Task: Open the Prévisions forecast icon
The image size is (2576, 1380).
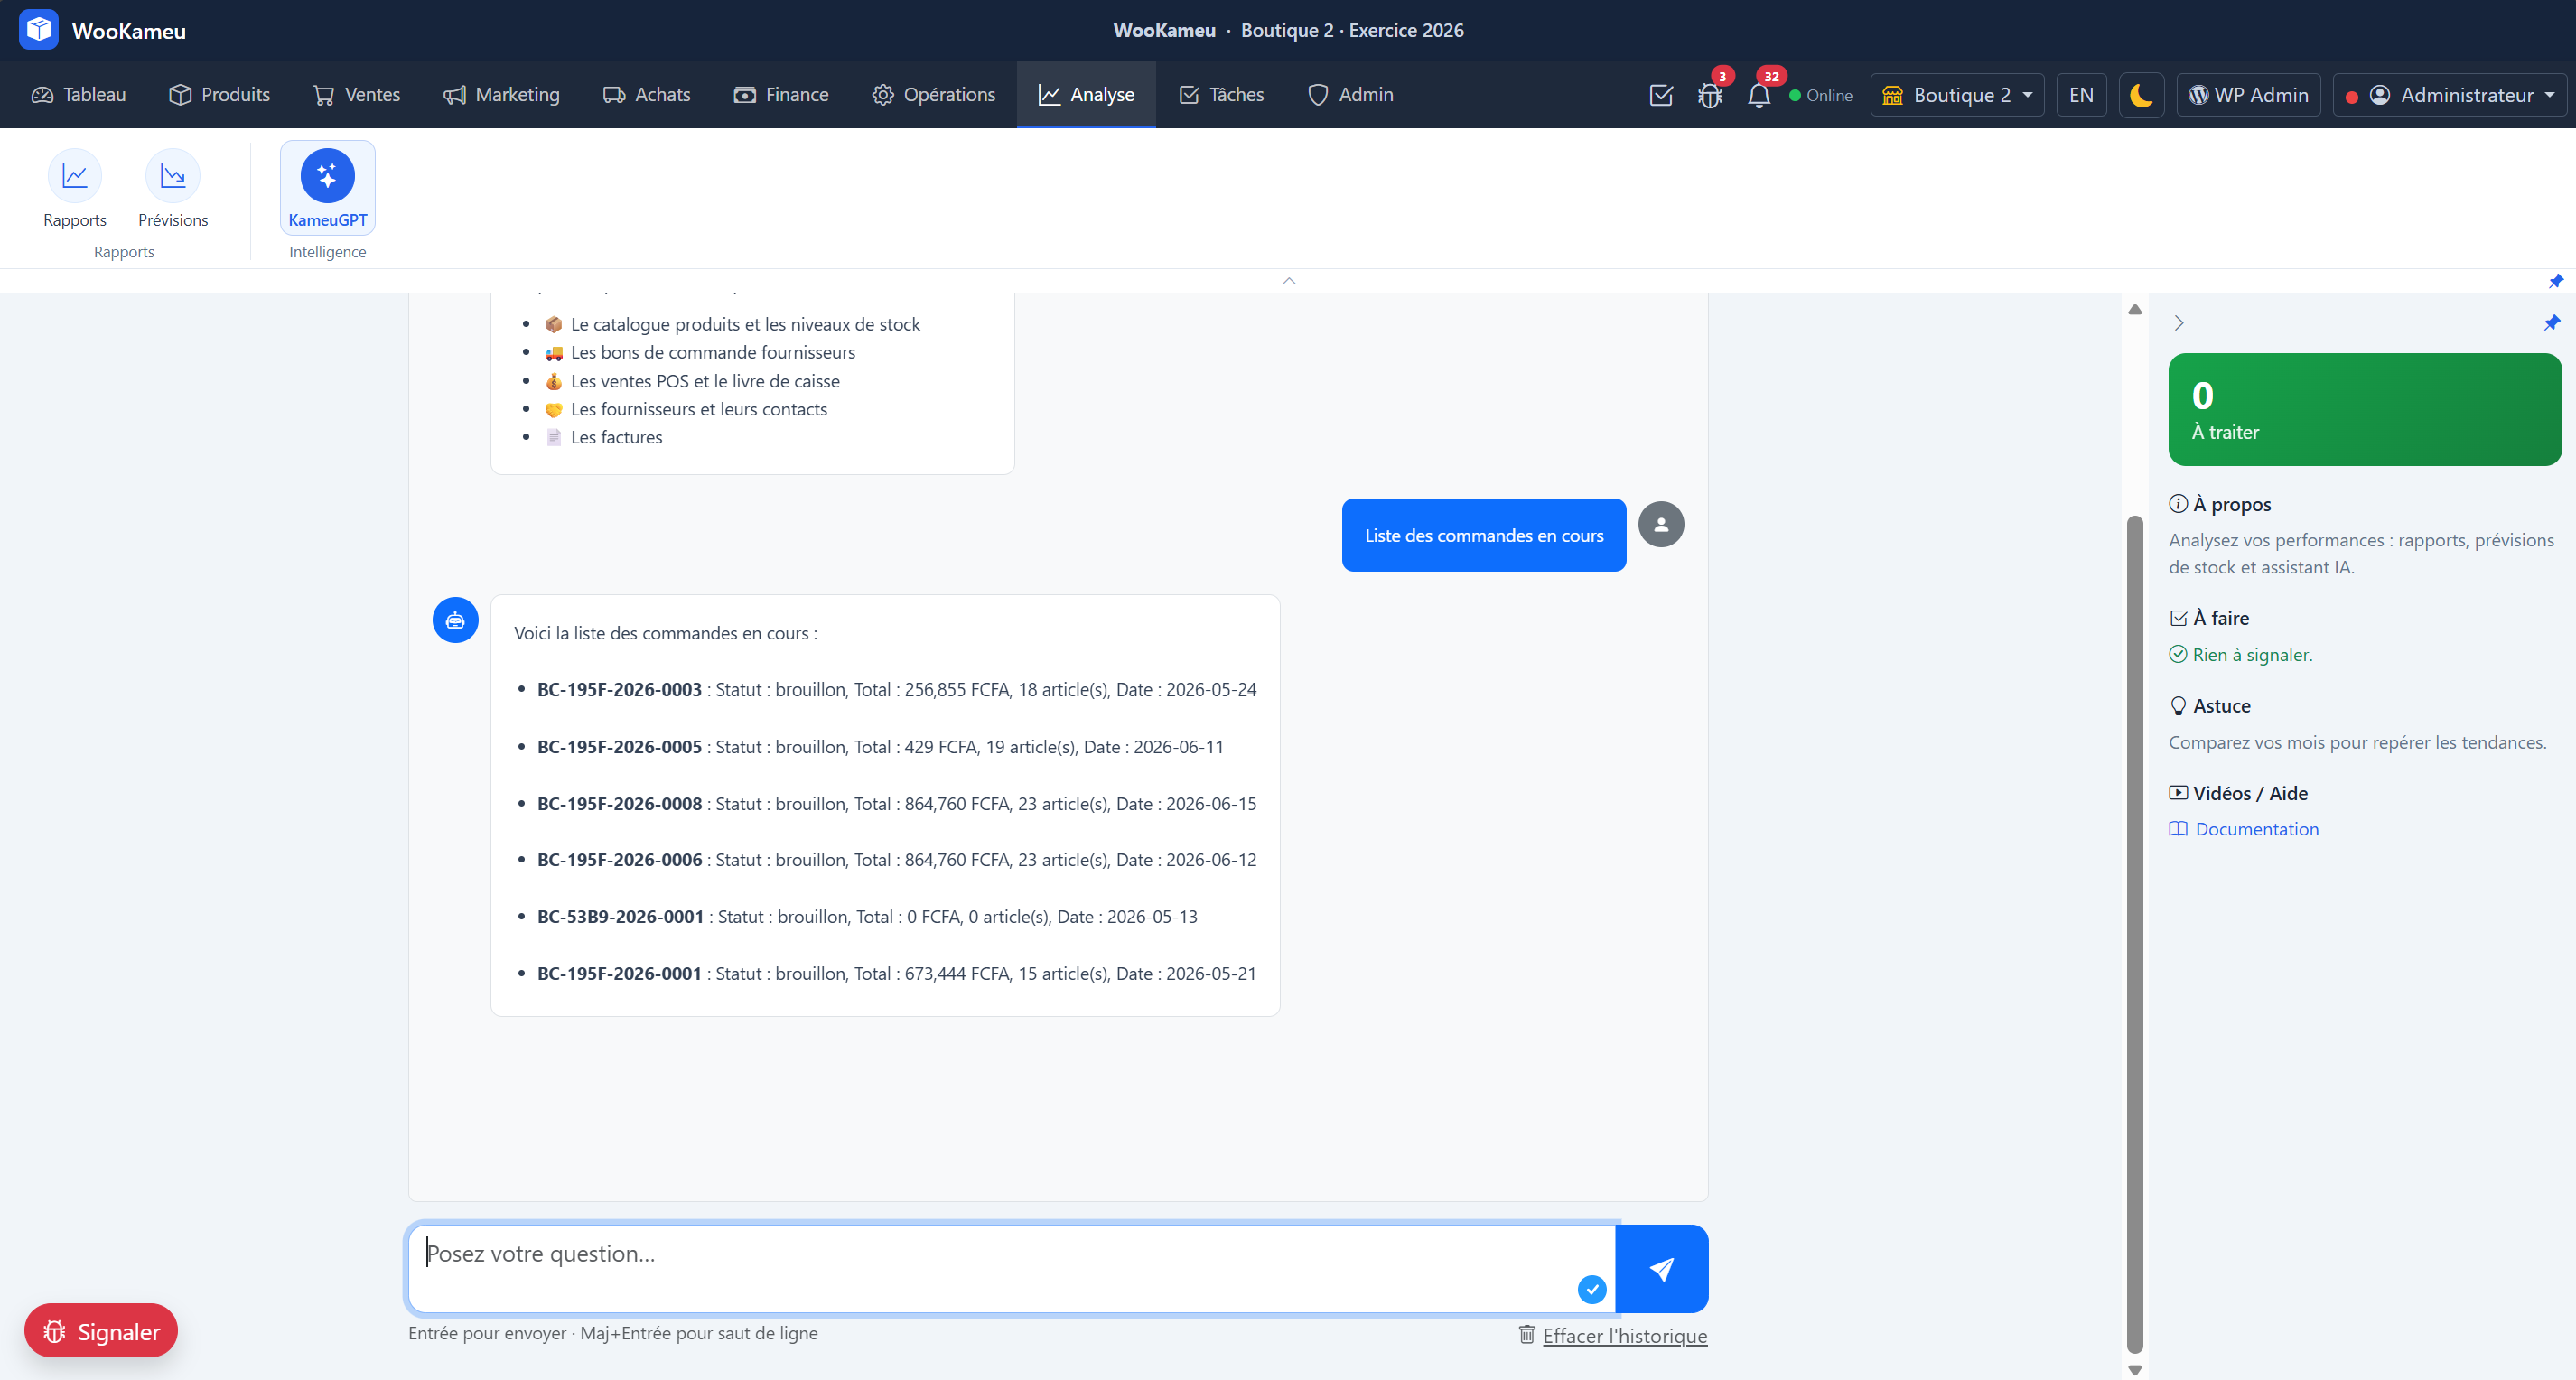Action: tap(173, 176)
